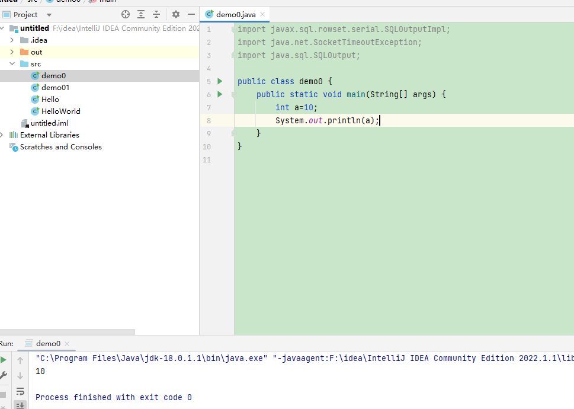Select the External Libraries label
Screen dimensions: 574x409
pyautogui.click(x=49, y=135)
